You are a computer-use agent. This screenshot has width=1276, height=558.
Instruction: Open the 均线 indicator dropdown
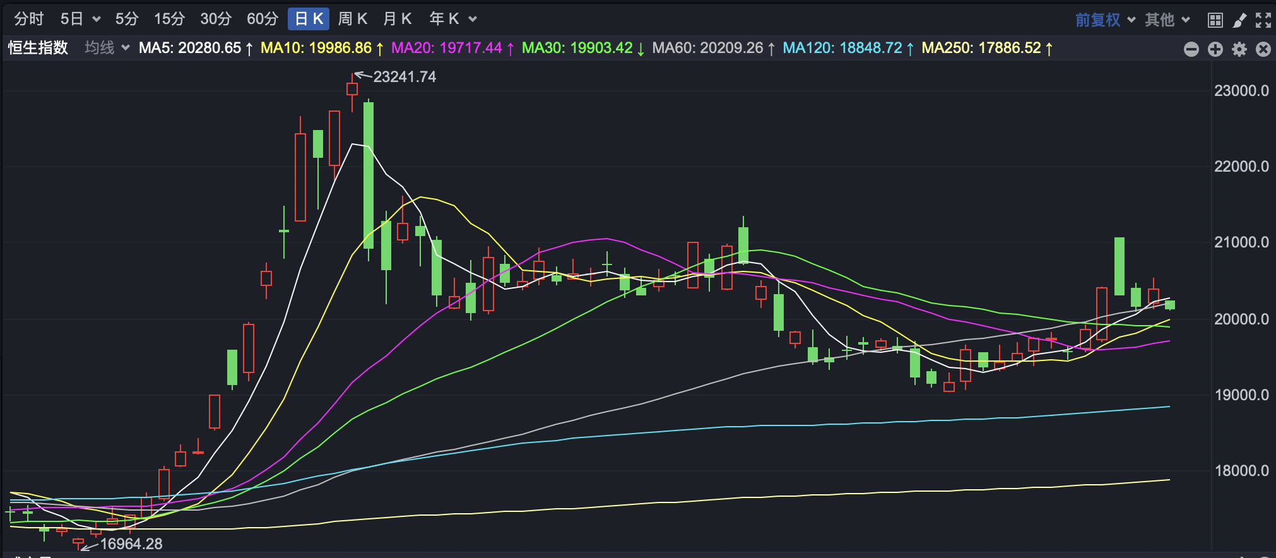click(x=107, y=48)
